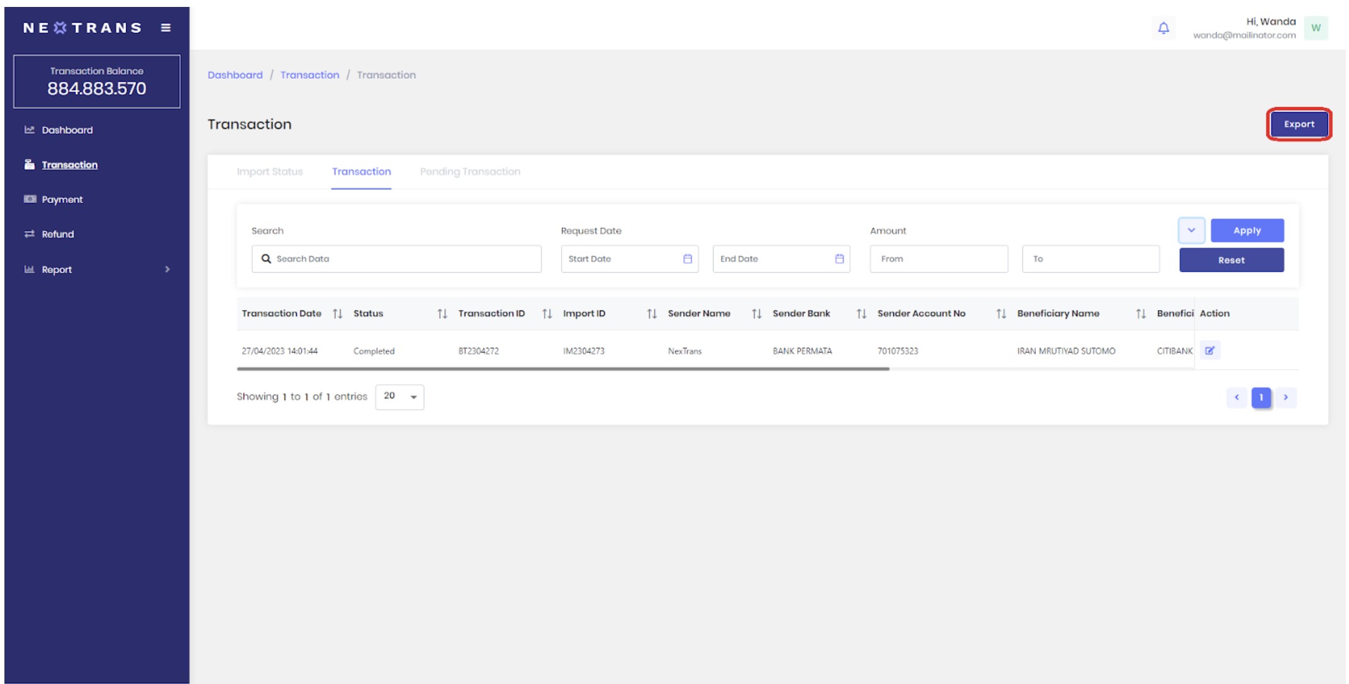
Task: Switch to the Import Status tab
Action: pyautogui.click(x=269, y=171)
